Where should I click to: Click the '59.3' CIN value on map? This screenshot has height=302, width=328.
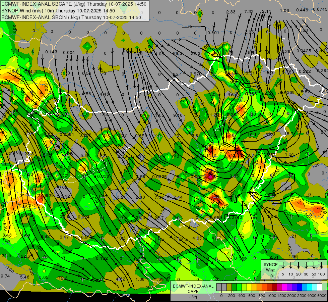click(177, 53)
